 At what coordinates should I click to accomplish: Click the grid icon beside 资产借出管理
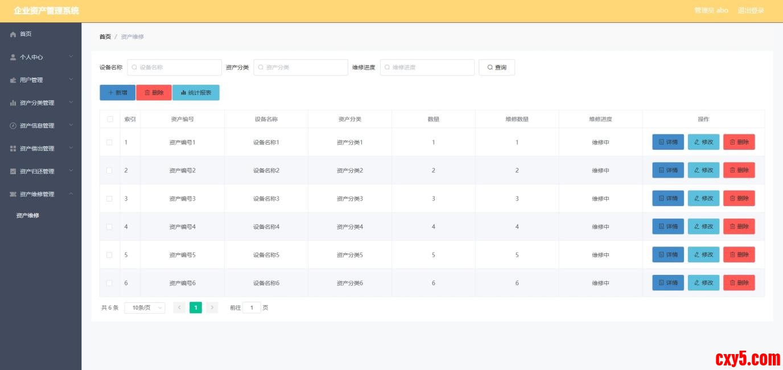pos(13,149)
